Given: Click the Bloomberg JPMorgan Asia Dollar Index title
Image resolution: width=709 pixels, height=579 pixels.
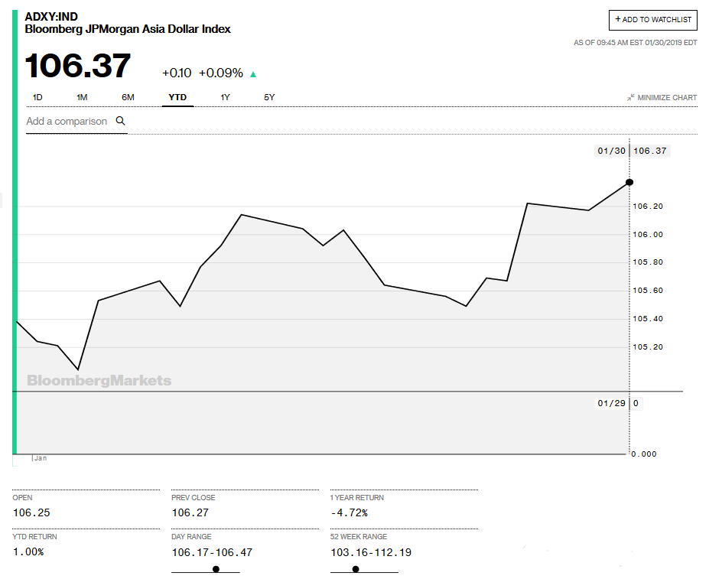Looking at the screenshot, I should (x=128, y=29).
